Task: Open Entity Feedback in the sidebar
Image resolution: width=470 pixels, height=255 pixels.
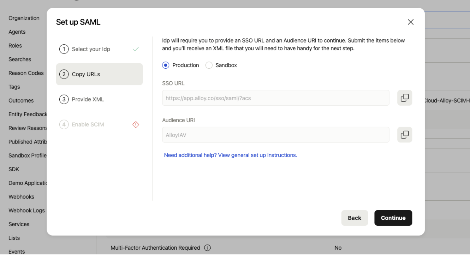Action: pos(28,114)
